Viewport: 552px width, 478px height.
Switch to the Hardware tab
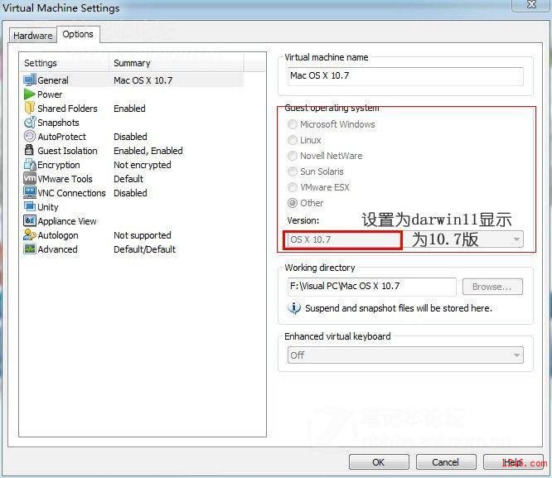coord(33,36)
